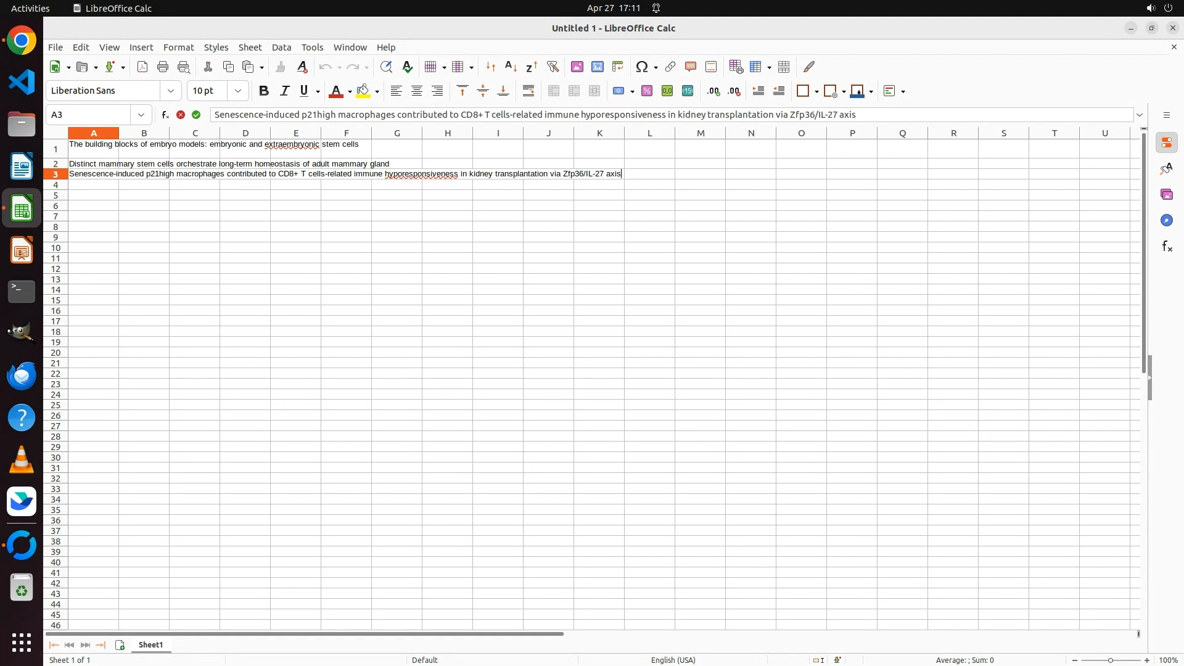Select the Sheet1 tab

point(150,644)
